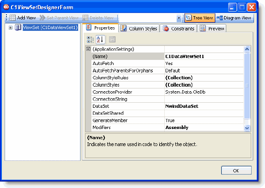This screenshot has height=188, width=265.
Task: Select the Alphabetical A-Z sort icon
Action: [x=100, y=40]
